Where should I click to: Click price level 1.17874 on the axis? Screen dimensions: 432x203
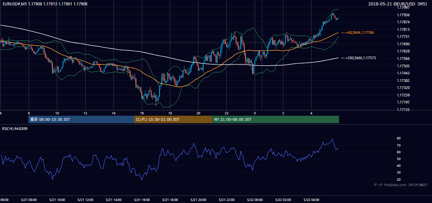coord(403,22)
